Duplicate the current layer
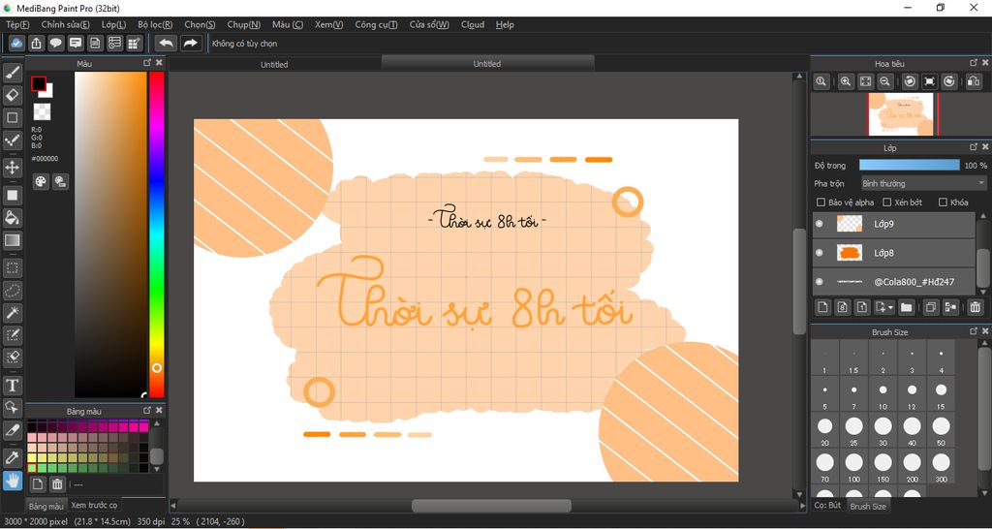 pos(931,307)
